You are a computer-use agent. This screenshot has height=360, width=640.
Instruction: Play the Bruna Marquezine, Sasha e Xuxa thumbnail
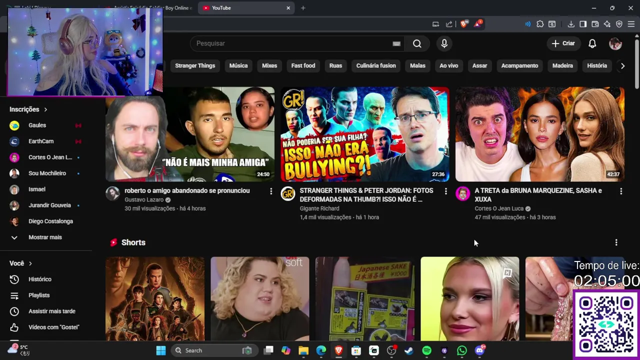[540, 134]
